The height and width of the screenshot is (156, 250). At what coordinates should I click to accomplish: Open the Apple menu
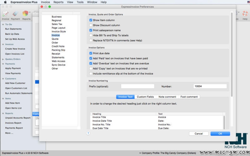(5, 2)
